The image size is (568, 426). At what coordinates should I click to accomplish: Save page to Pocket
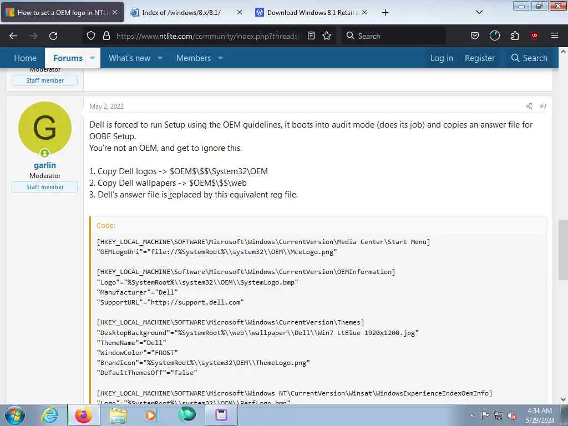475,36
